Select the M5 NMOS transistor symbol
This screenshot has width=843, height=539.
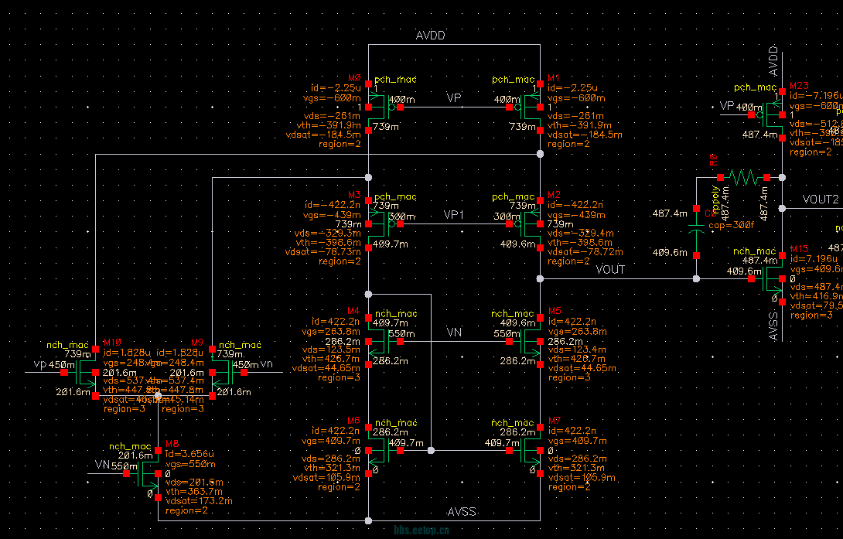point(531,341)
